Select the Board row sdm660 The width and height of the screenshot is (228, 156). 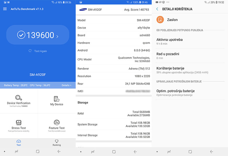[114, 35]
